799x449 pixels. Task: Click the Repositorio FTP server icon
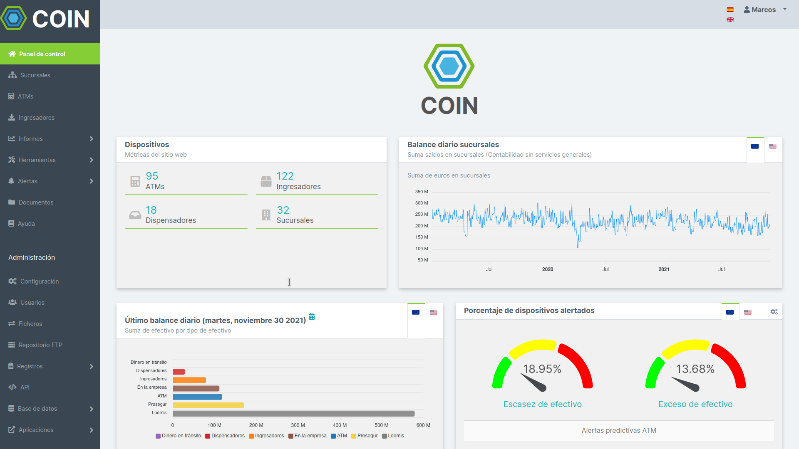pyautogui.click(x=12, y=345)
